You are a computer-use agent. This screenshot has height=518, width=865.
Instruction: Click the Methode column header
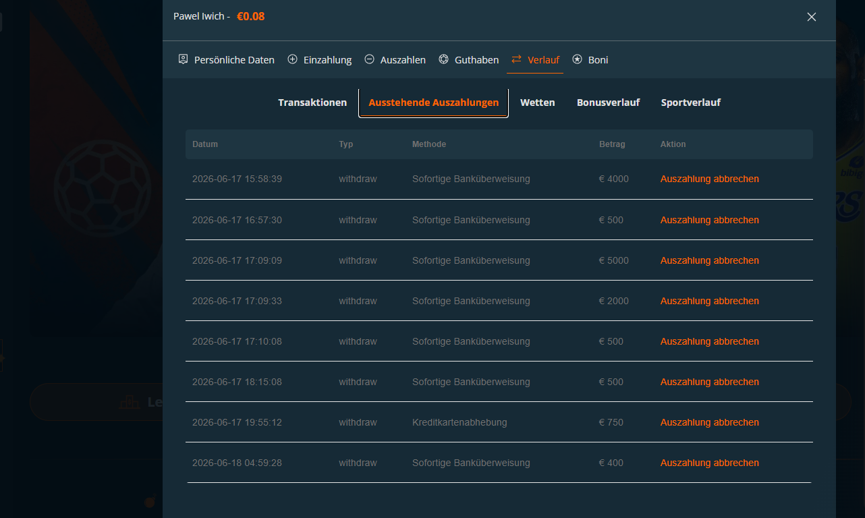coord(429,144)
